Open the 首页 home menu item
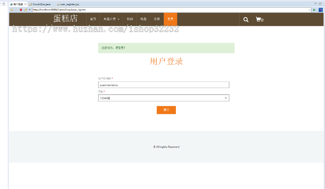The width and height of the screenshot is (325, 189). point(93,19)
